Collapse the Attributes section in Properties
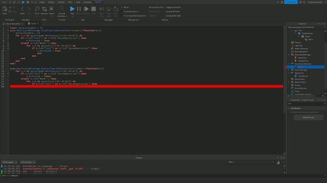This screenshot has height=183, width=327. (289, 108)
